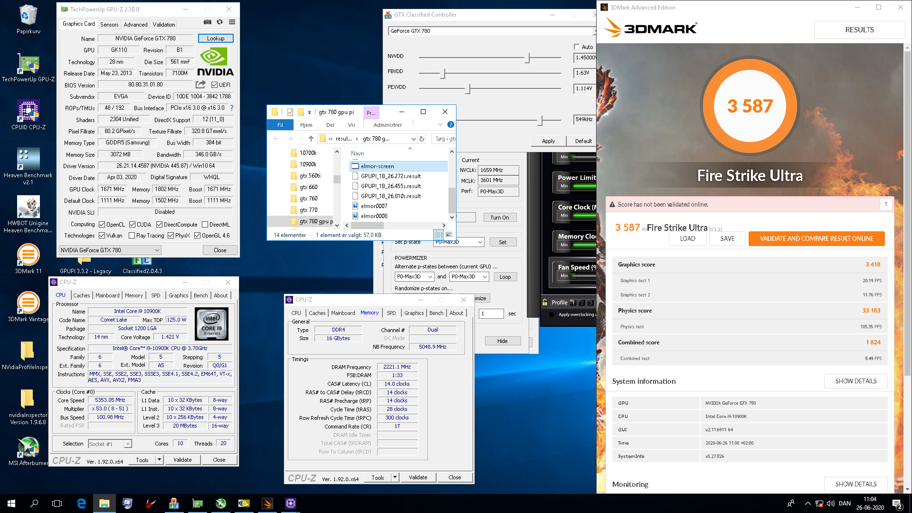Toggle PhysX checkbox in GPU-Z
Image resolution: width=912 pixels, height=513 pixels.
coord(171,236)
